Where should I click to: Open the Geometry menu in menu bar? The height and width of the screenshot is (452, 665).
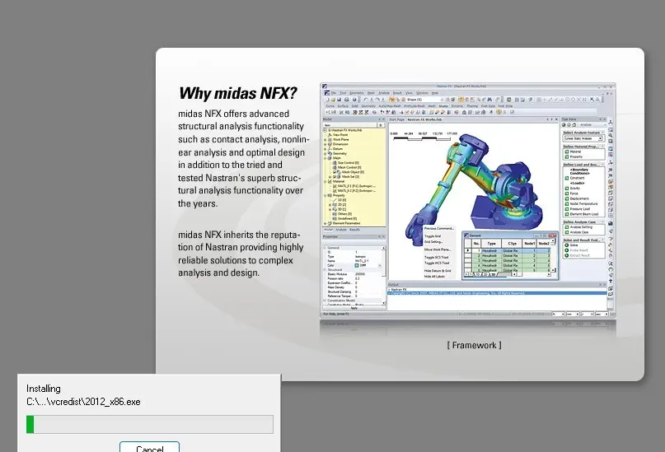(x=356, y=93)
